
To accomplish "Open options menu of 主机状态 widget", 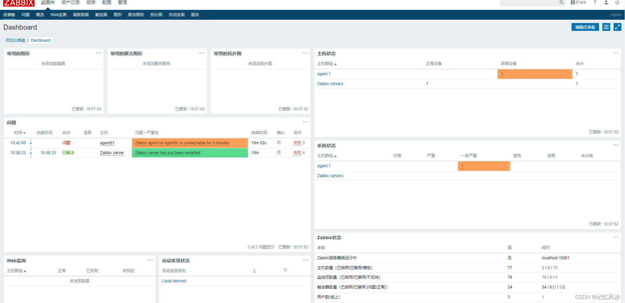I will 616,53.
